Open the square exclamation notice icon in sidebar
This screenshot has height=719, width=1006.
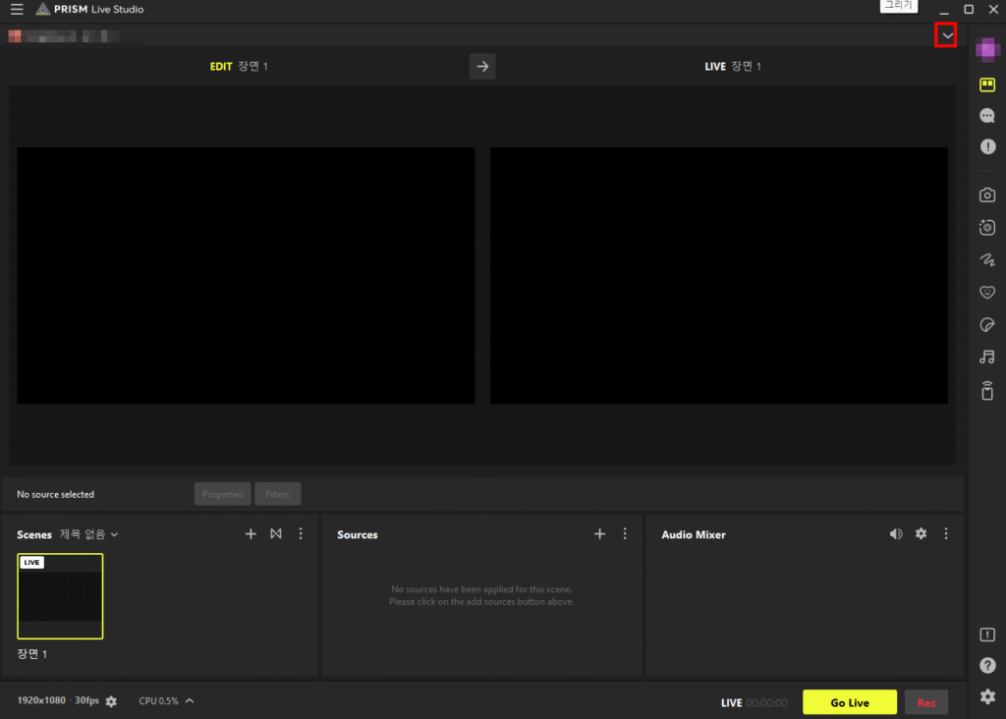pos(987,635)
